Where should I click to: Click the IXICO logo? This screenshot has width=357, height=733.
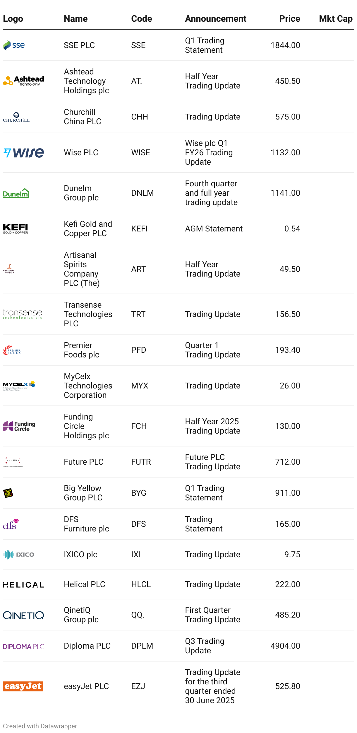[19, 554]
